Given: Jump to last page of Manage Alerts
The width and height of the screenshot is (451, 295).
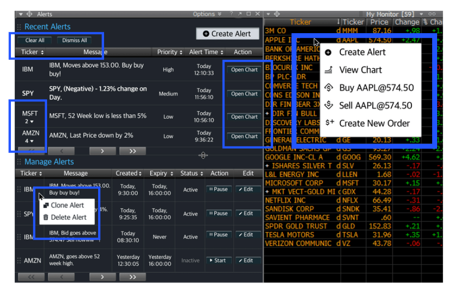Looking at the screenshot, I should pos(133,277).
